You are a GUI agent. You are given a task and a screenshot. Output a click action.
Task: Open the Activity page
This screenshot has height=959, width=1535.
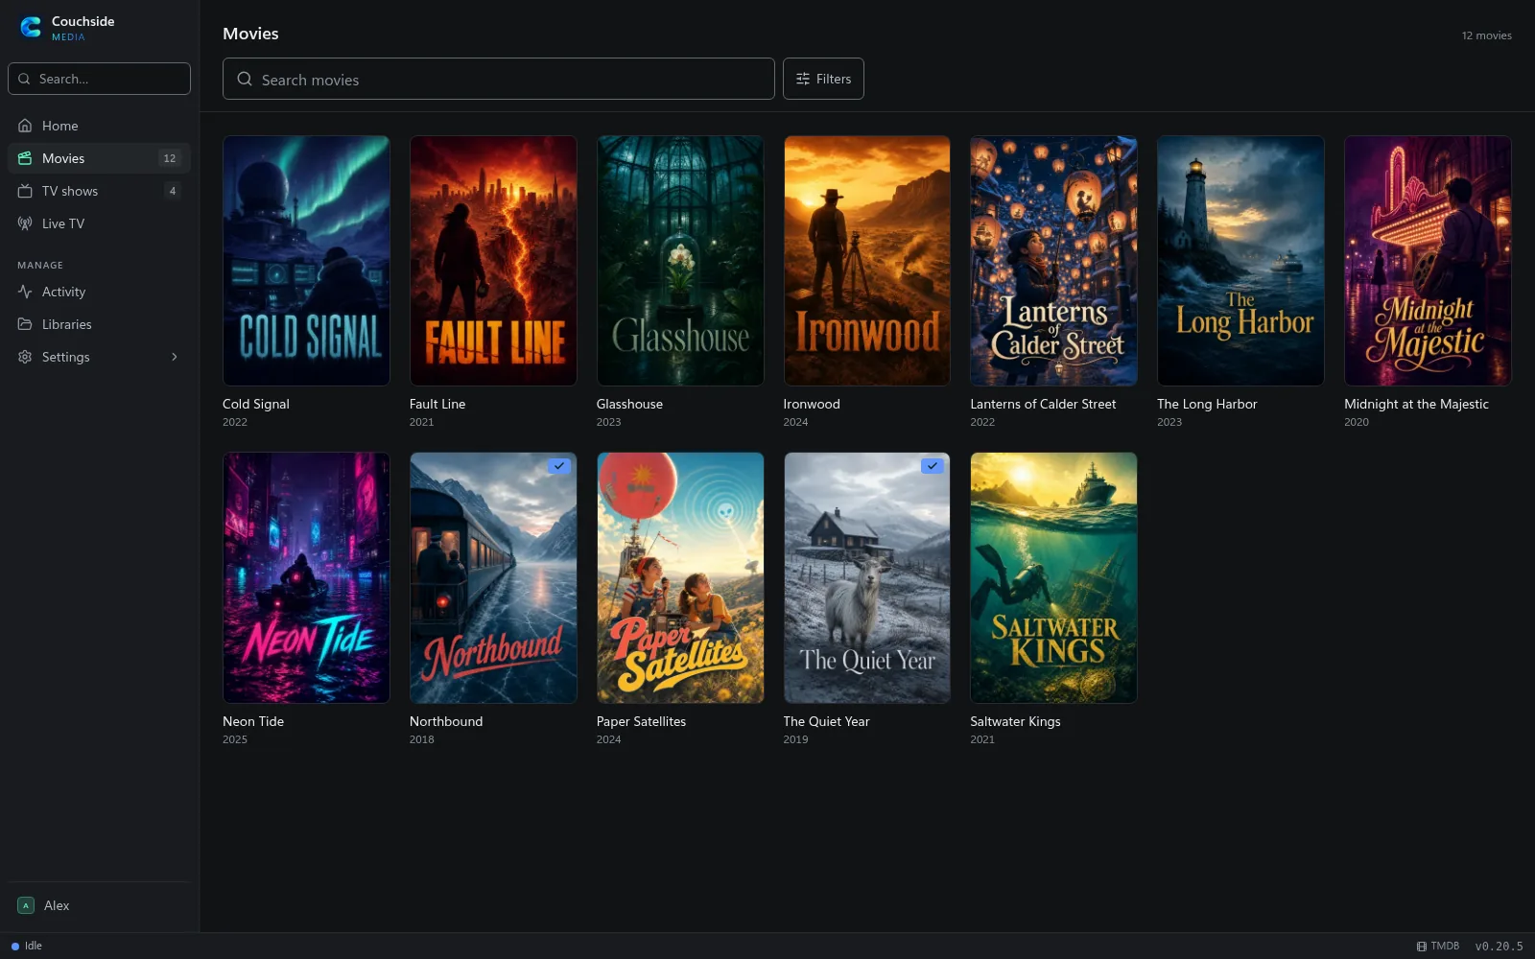click(99, 292)
